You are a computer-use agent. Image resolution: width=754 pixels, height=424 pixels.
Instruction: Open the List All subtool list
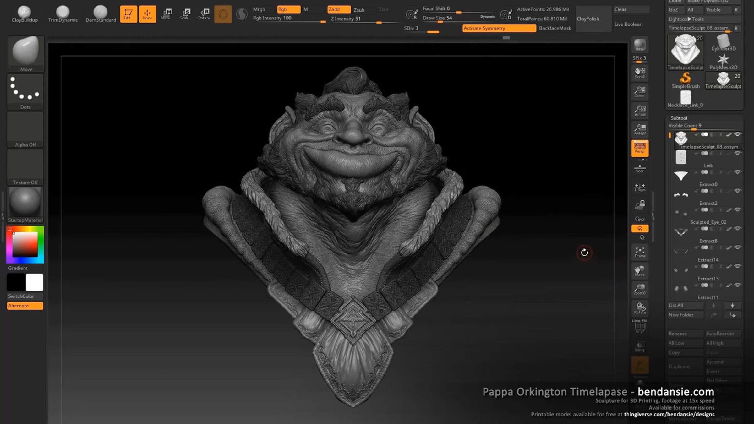pyautogui.click(x=686, y=305)
